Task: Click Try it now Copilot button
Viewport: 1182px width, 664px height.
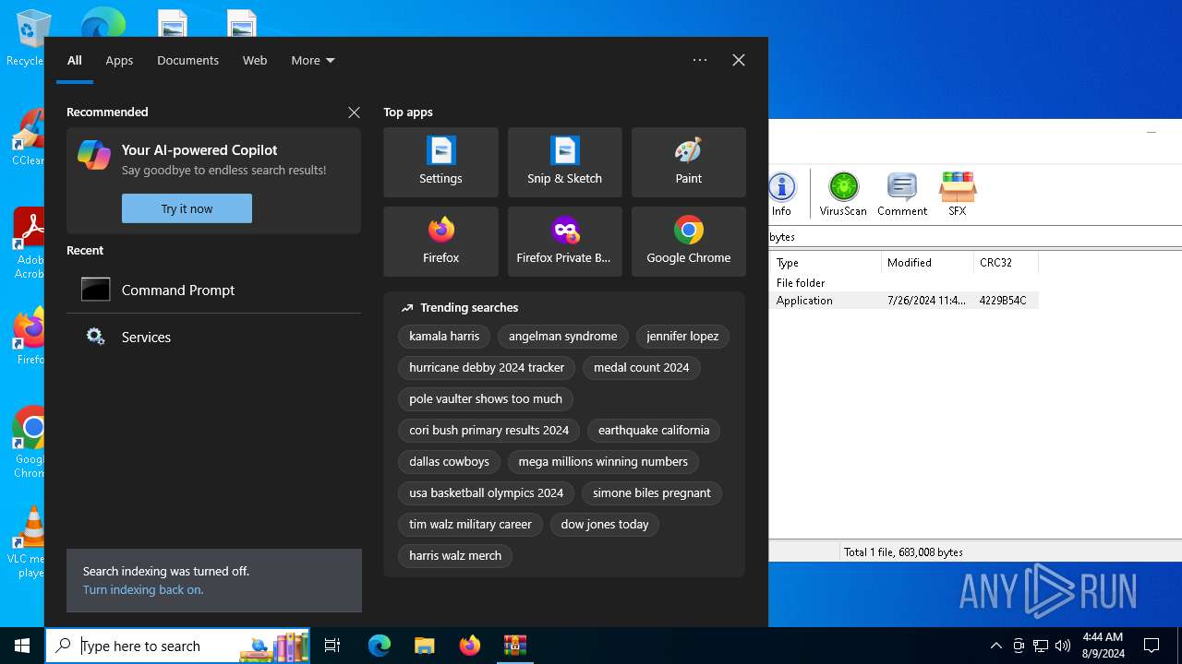Action: click(187, 208)
